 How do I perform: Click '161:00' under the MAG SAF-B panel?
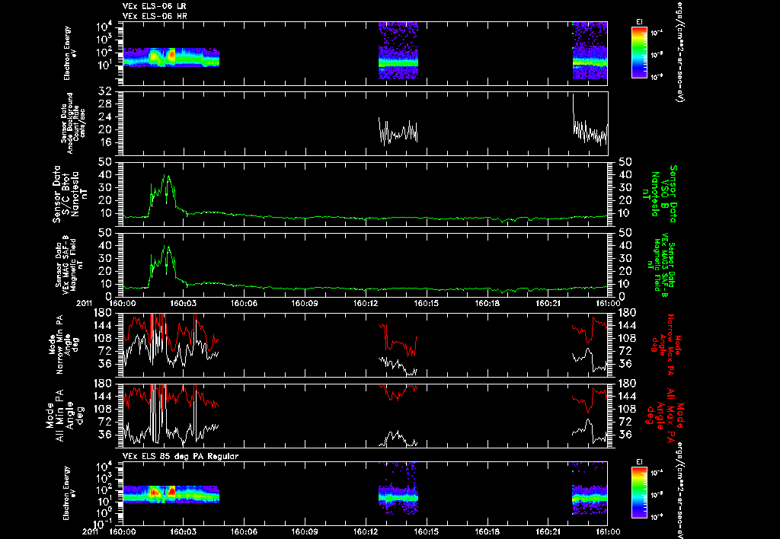tap(608, 303)
